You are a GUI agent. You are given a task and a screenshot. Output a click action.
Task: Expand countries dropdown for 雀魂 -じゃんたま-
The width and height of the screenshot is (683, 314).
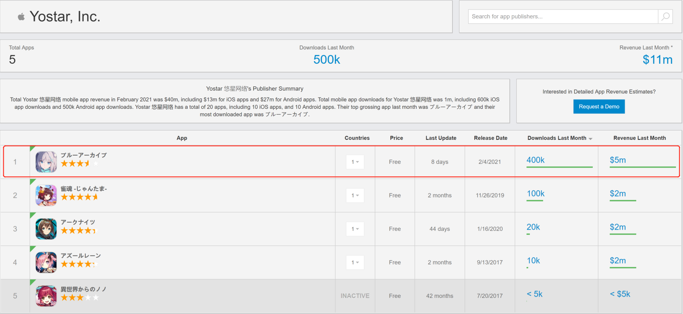[355, 195]
